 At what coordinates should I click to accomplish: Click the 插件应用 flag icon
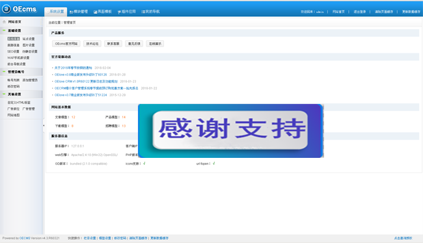[x=119, y=12]
